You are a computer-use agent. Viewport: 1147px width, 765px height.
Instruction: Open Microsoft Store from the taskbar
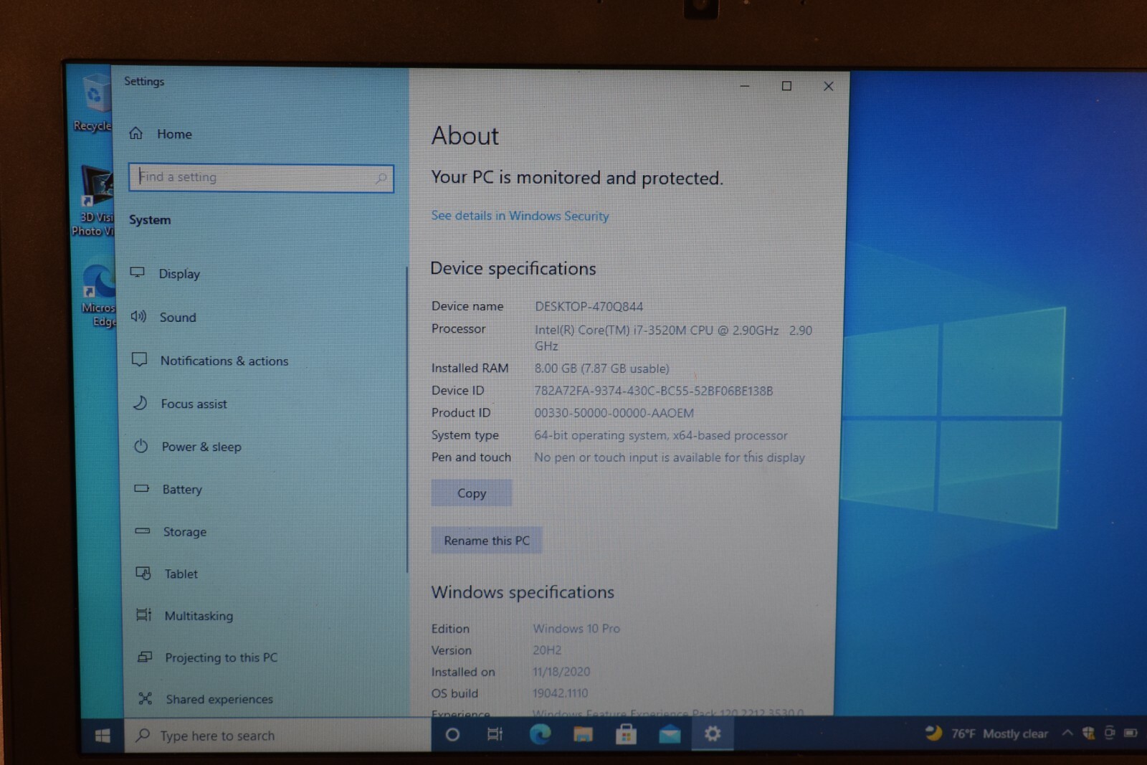click(x=626, y=733)
